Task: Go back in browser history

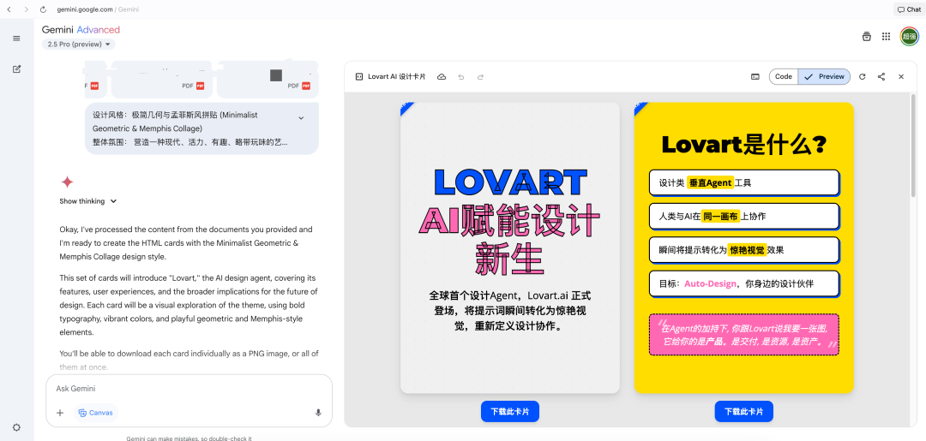Action: tap(9, 9)
